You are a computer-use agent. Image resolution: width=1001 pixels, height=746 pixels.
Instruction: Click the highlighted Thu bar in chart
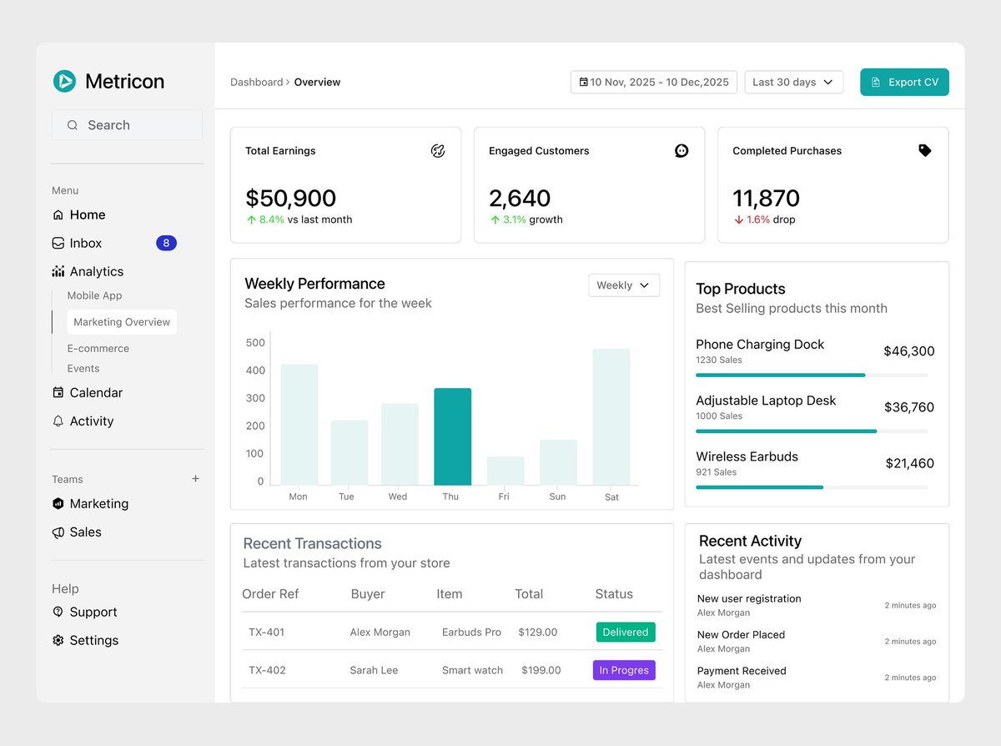[x=452, y=436]
